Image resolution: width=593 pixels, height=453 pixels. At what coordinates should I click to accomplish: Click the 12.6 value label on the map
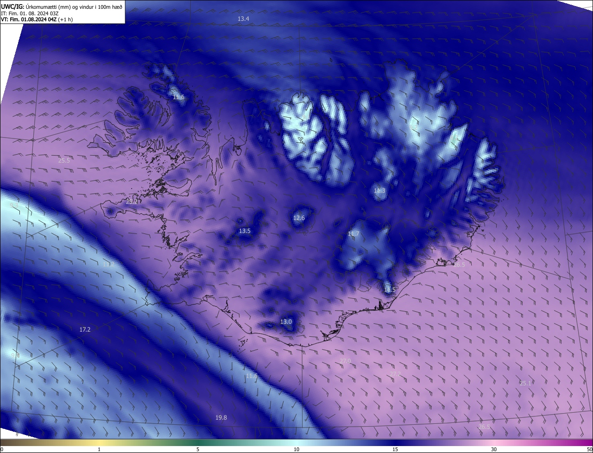299,218
